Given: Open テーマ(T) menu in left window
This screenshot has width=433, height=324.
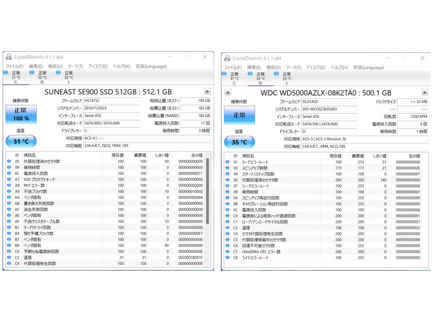Looking at the screenshot, I should click(75, 66).
